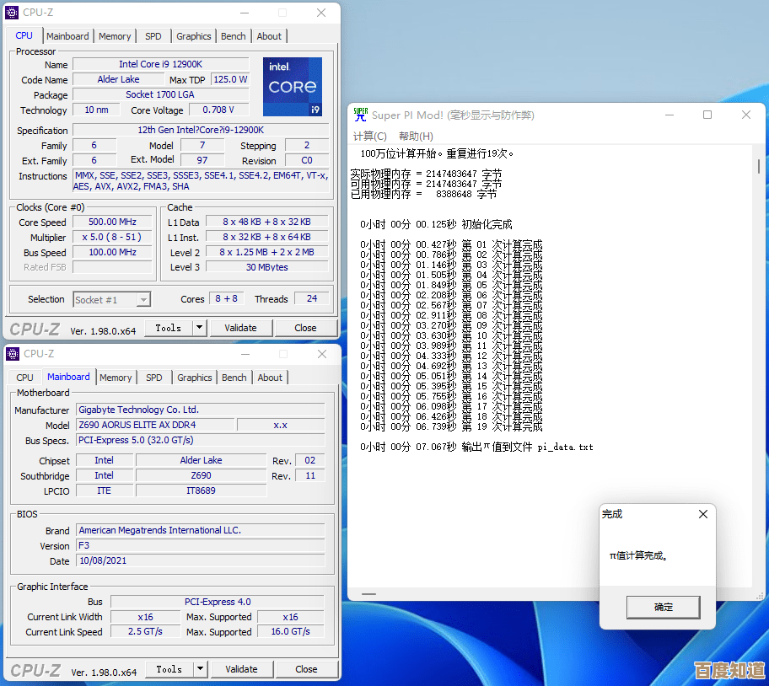Minimize the Super PI Mod window
This screenshot has width=769, height=686.
click(669, 115)
